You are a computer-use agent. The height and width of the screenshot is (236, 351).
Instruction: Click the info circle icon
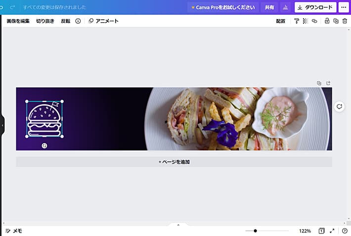(x=78, y=21)
